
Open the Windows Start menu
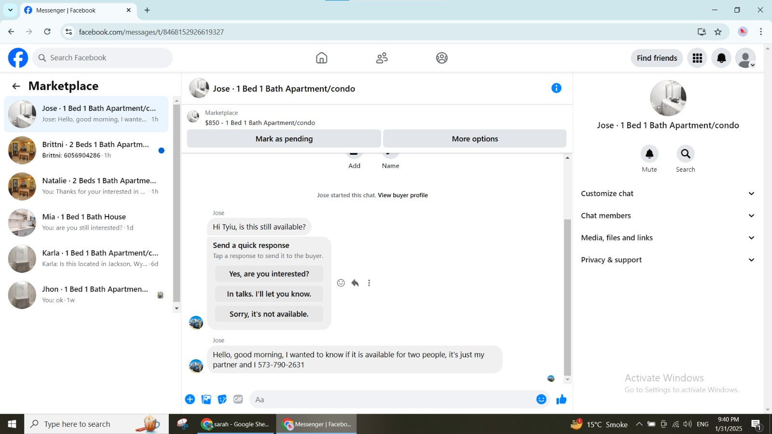12,424
